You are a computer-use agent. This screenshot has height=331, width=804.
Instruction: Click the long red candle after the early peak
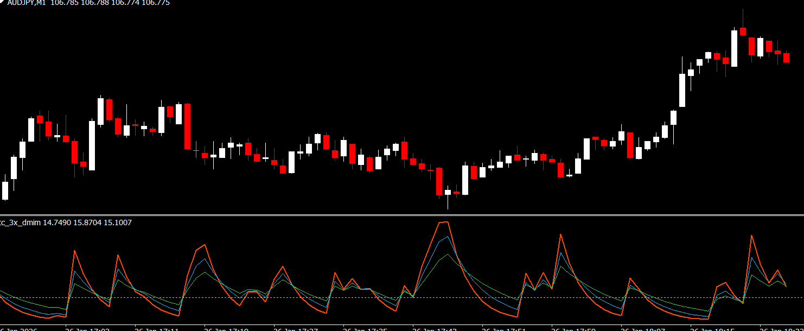[187, 126]
